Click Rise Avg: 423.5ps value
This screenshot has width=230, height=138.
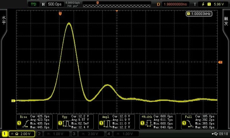pos(40,120)
